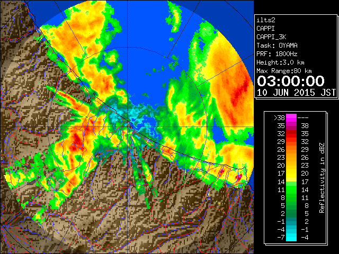Pick the cyan -7 to -4 dBZ band

click(291, 238)
